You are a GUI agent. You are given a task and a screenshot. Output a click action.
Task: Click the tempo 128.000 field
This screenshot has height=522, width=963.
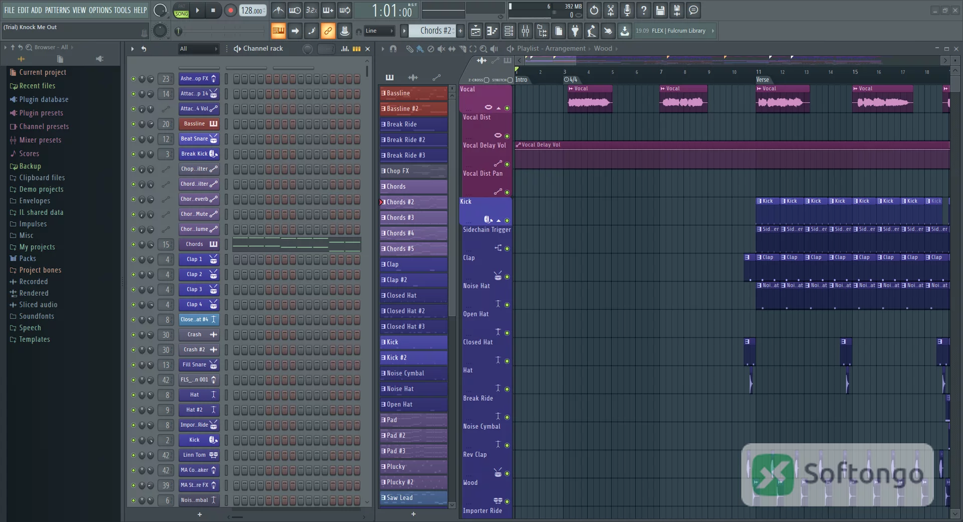[253, 10]
